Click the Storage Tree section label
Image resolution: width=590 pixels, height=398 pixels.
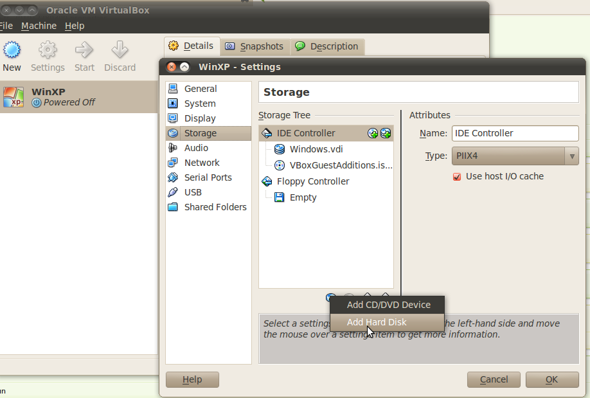[x=285, y=115]
